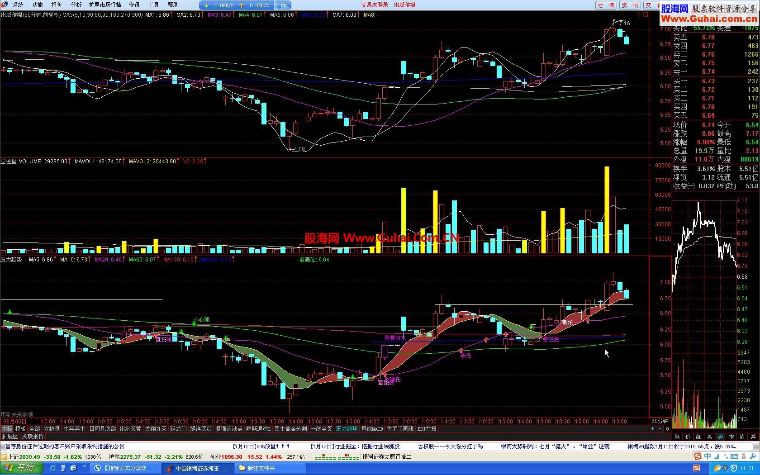
Task: Open the 关联报价 tab
Action: pyautogui.click(x=33, y=437)
